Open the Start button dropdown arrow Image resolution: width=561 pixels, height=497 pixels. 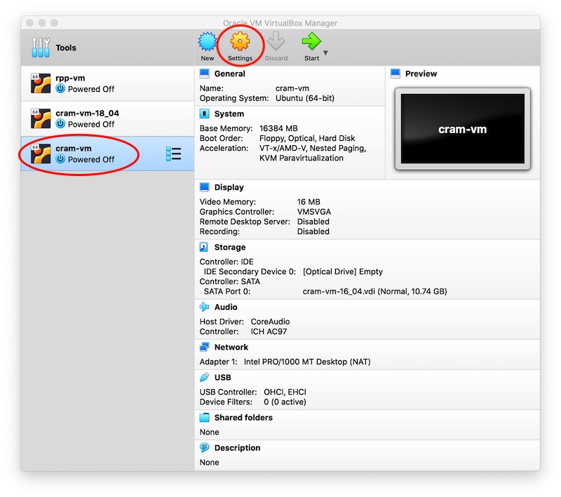coord(325,53)
